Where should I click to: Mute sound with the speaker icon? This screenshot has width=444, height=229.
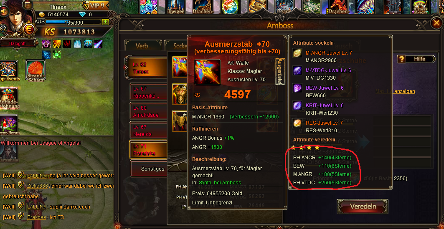pos(4,11)
